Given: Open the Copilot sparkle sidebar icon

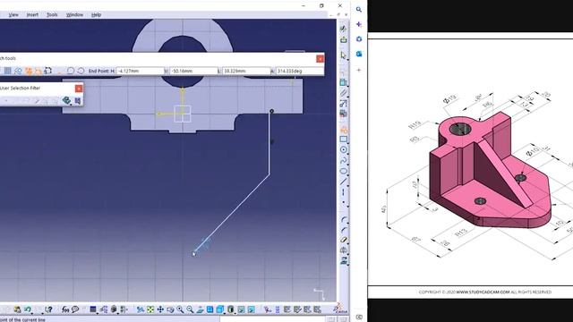Looking at the screenshot, I should pos(359,24).
